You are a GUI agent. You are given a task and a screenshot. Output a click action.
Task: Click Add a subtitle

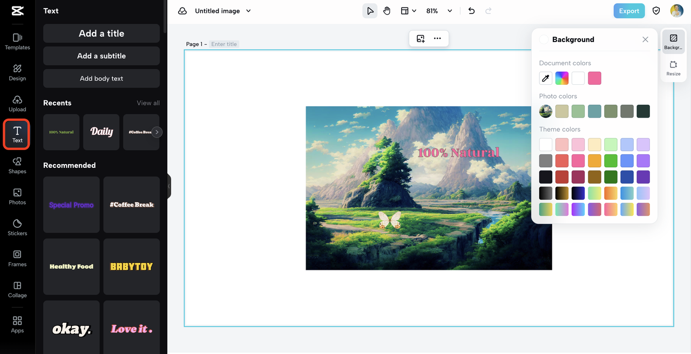coord(101,56)
